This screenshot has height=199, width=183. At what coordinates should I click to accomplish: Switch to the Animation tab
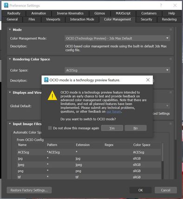point(39,13)
